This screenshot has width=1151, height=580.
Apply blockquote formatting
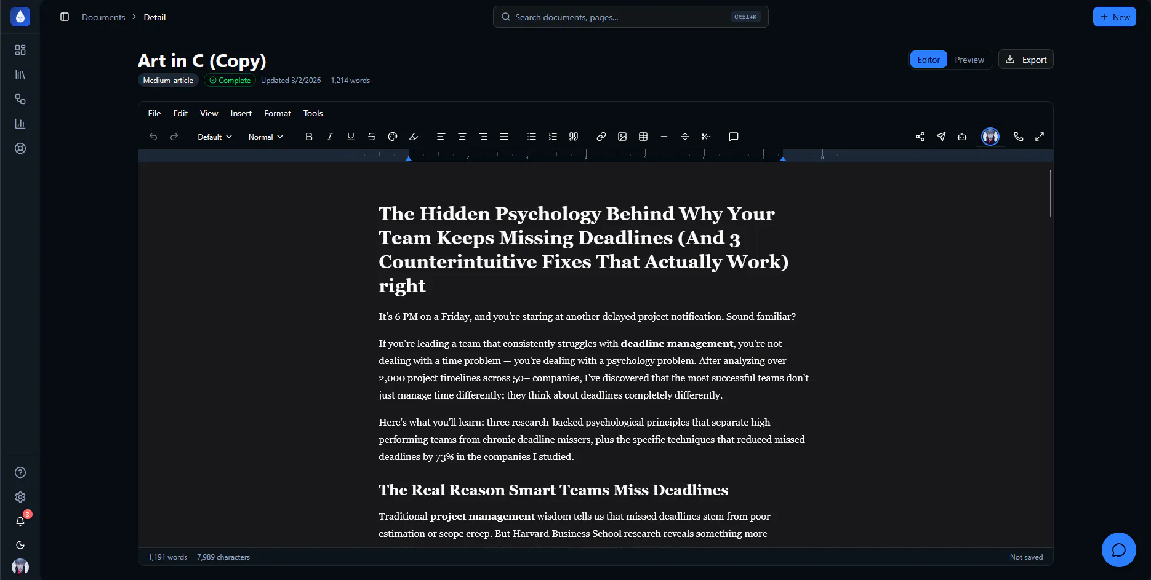point(574,137)
